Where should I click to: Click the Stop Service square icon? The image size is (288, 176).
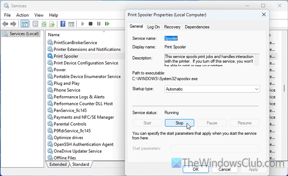91,24
